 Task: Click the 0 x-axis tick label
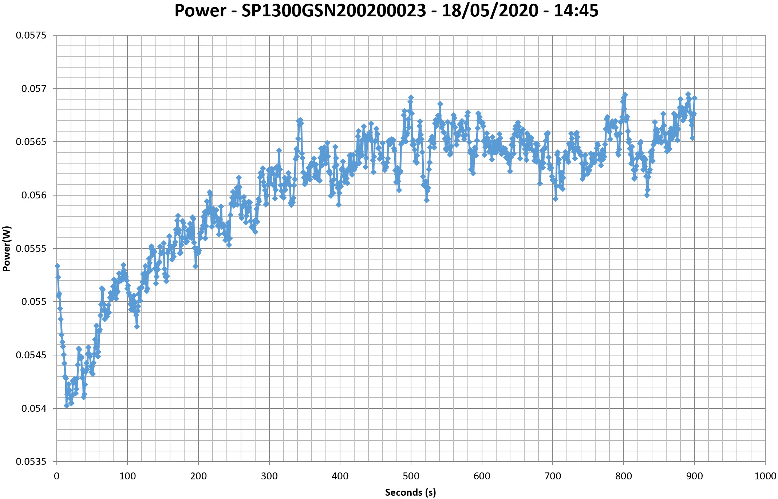pos(56,476)
